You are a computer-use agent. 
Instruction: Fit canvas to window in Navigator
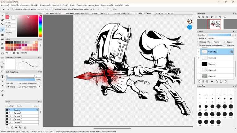click(207, 17)
